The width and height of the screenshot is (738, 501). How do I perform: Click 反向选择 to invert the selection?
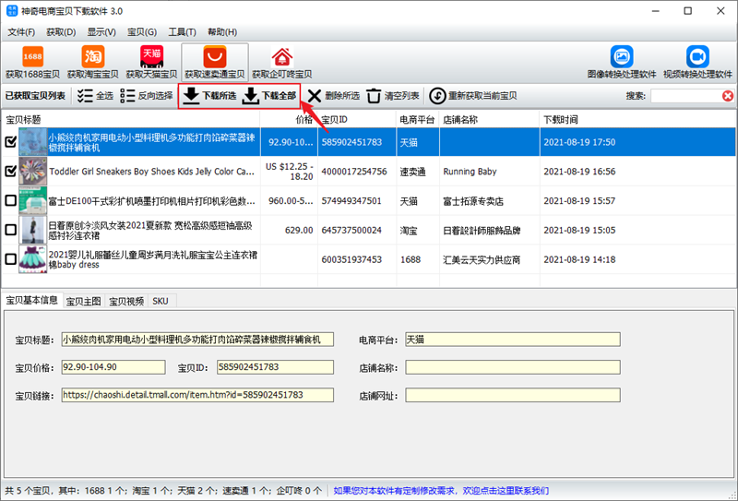147,96
